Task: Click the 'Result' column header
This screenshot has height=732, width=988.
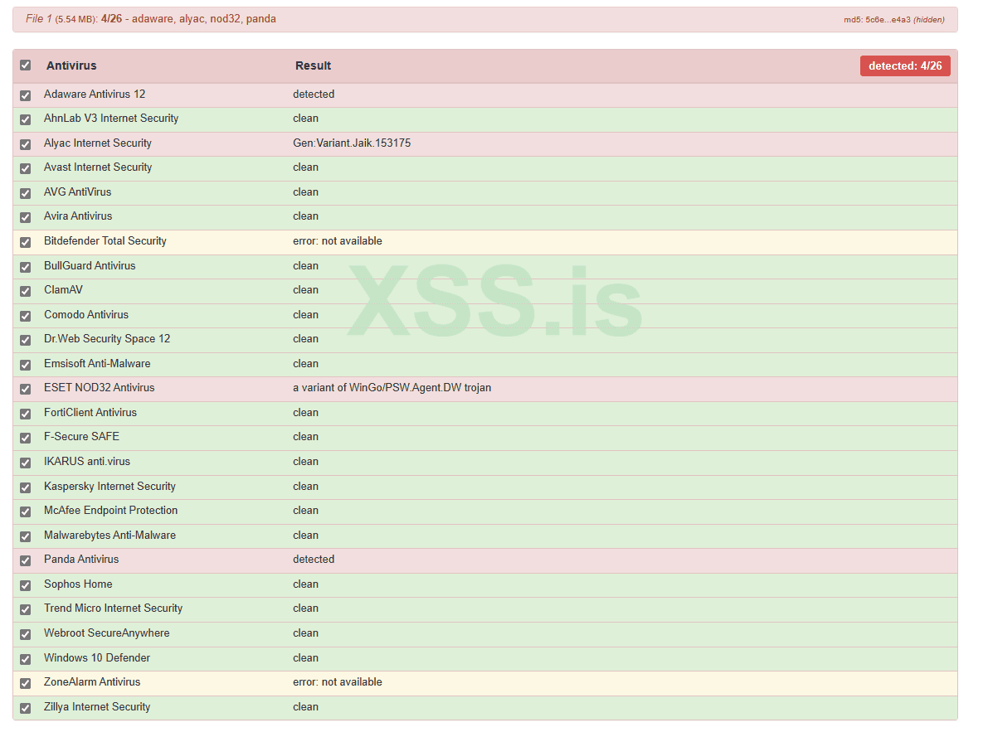Action: 314,65
